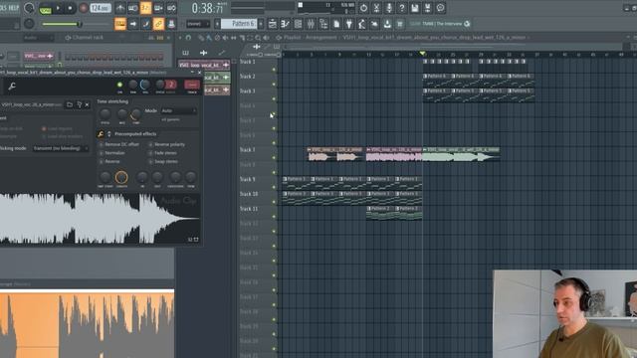The image size is (637, 358).
Task: Click the folder open-file icon in sampler
Action: (x=70, y=104)
